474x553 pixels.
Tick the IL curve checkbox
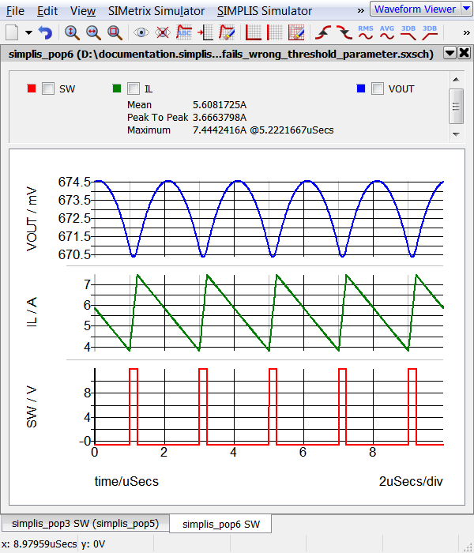point(133,88)
